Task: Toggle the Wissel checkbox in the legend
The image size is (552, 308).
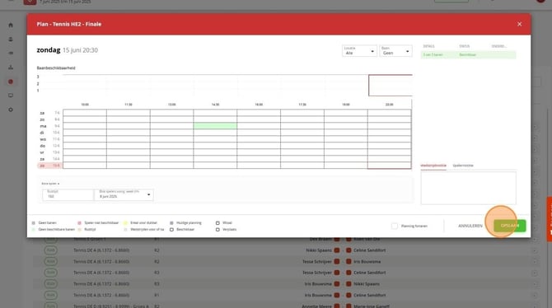Action: 218,223
